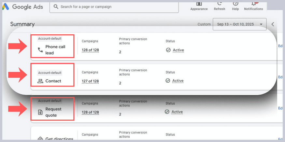Click the Active status checkmark for Contact
The height and width of the screenshot is (142, 285).
[x=168, y=81]
